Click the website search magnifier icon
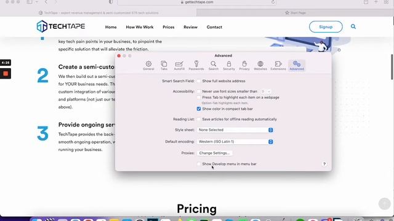Viewport: 394px width, 221px height. [353, 26]
